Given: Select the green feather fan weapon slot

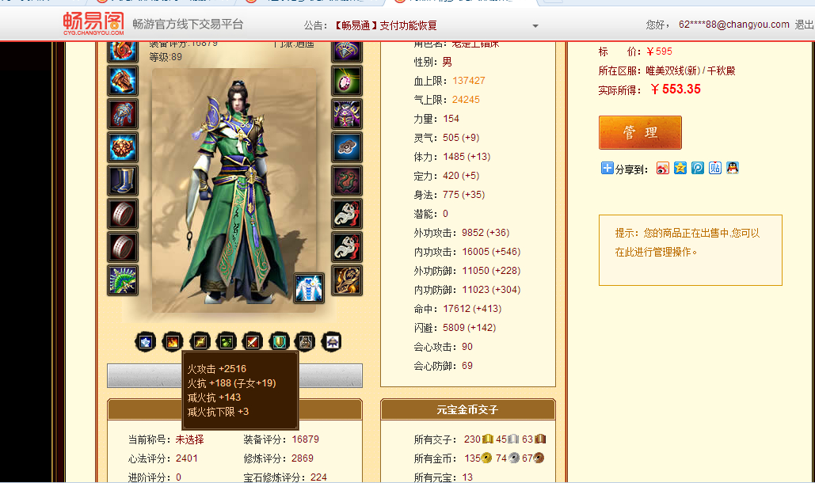Looking at the screenshot, I should [123, 280].
